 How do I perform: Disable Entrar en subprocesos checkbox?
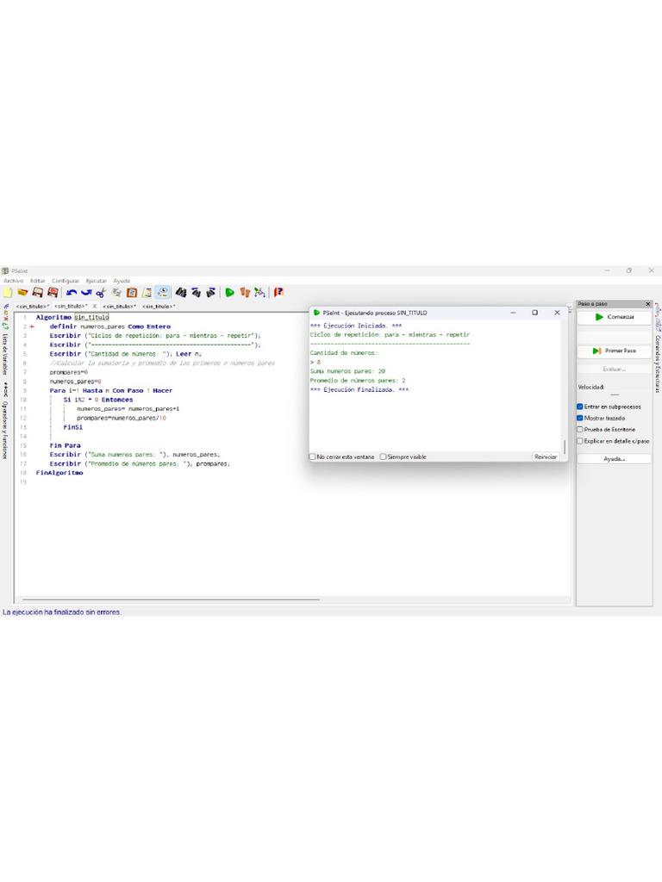(580, 407)
